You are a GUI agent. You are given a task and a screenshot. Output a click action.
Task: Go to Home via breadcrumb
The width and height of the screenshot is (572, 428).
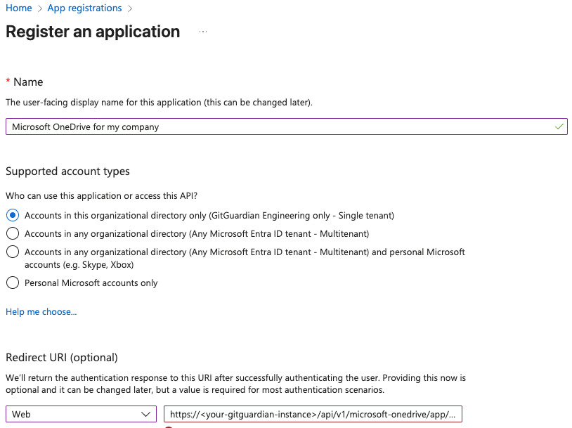pos(19,8)
